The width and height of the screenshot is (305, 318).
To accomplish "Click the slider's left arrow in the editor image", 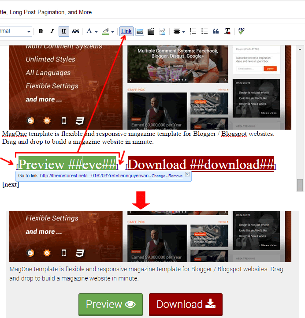I will pos(130,80).
